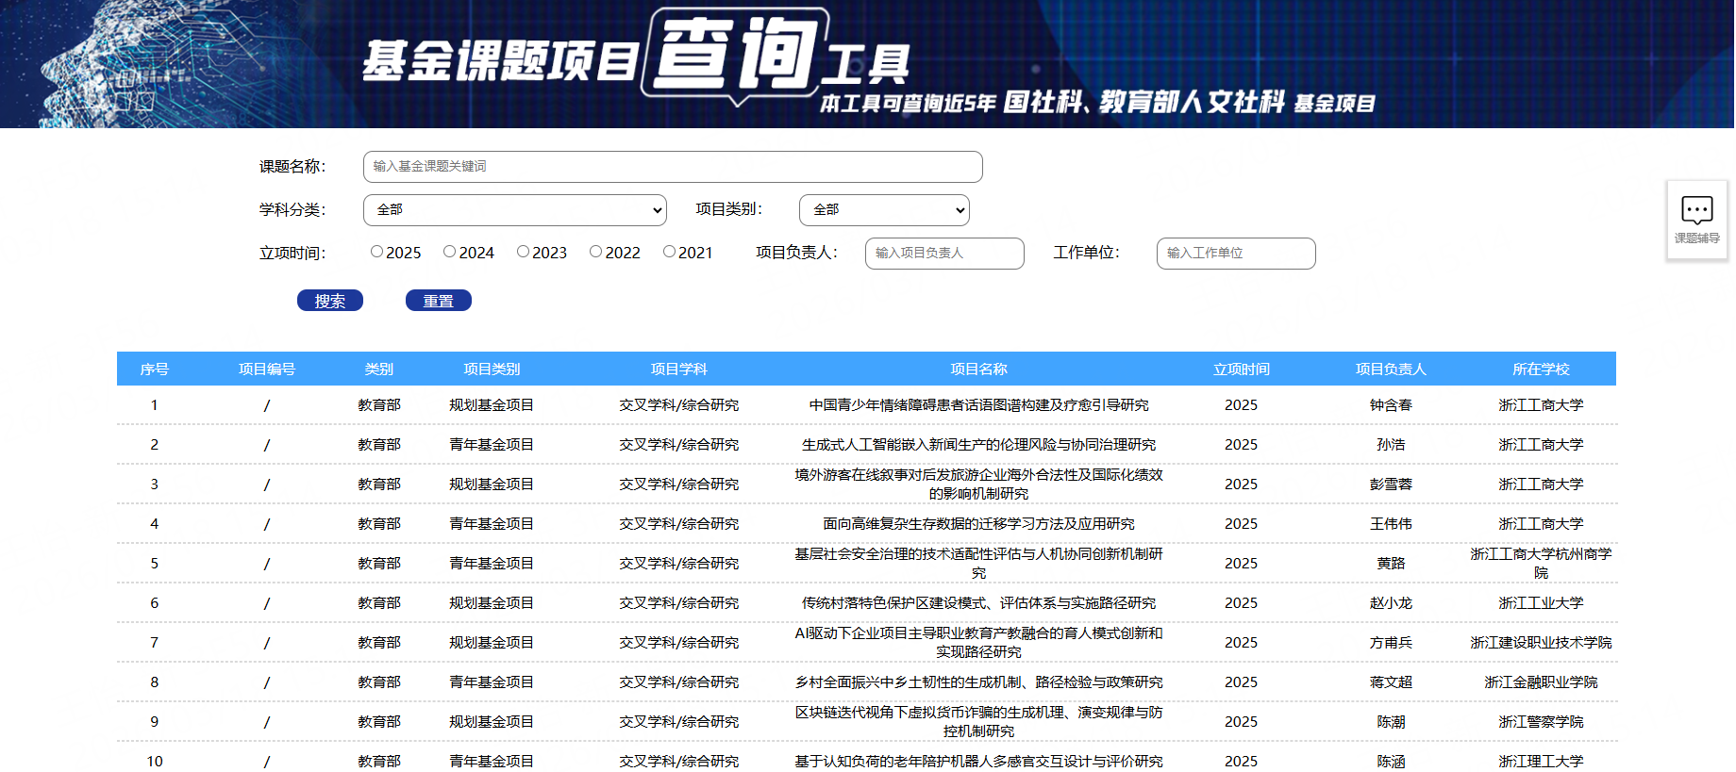Click the 所在学校 column header
The width and height of the screenshot is (1736, 772).
pos(1541,370)
